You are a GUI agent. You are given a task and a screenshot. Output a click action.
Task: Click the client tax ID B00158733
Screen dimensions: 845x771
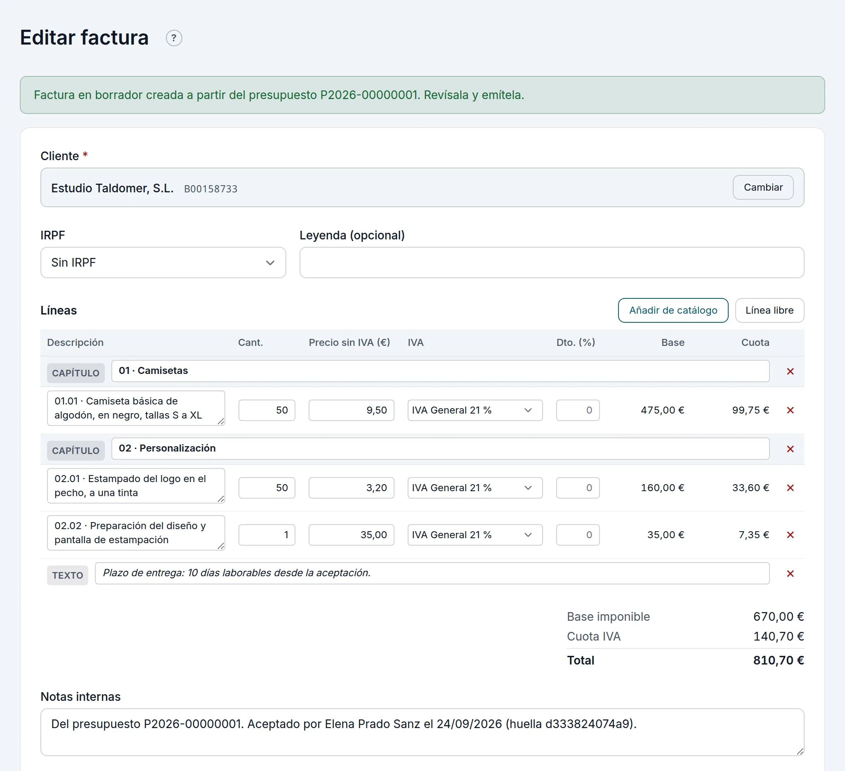point(211,189)
